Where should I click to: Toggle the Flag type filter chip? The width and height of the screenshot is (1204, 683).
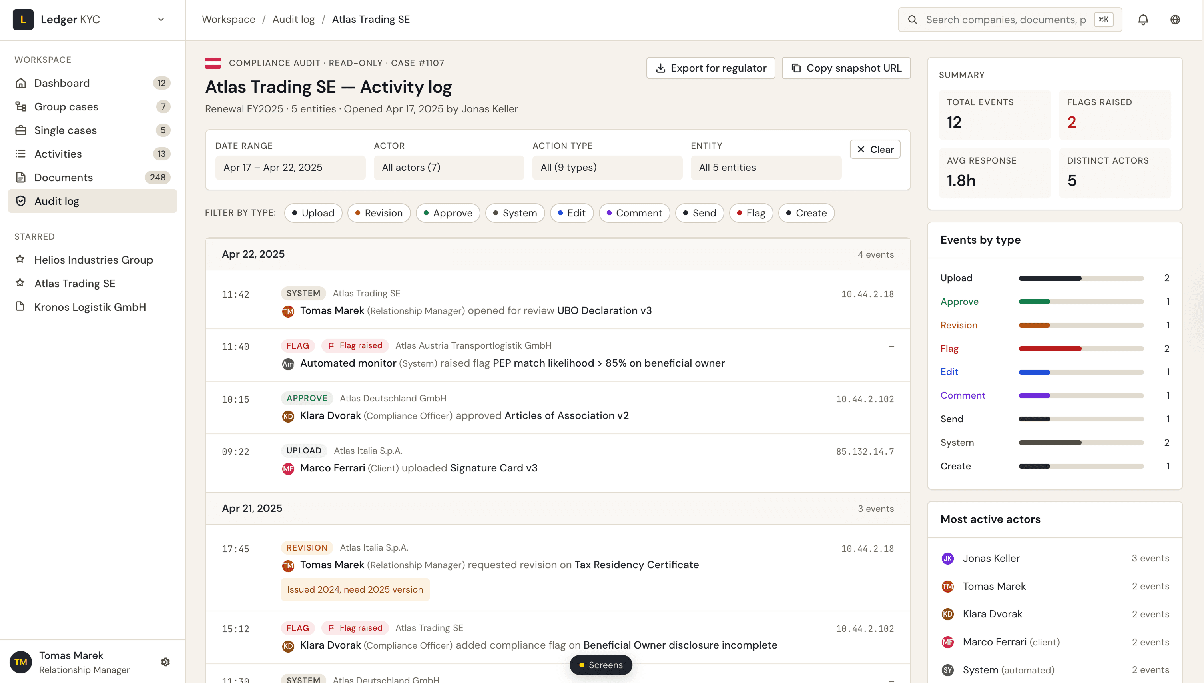750,213
